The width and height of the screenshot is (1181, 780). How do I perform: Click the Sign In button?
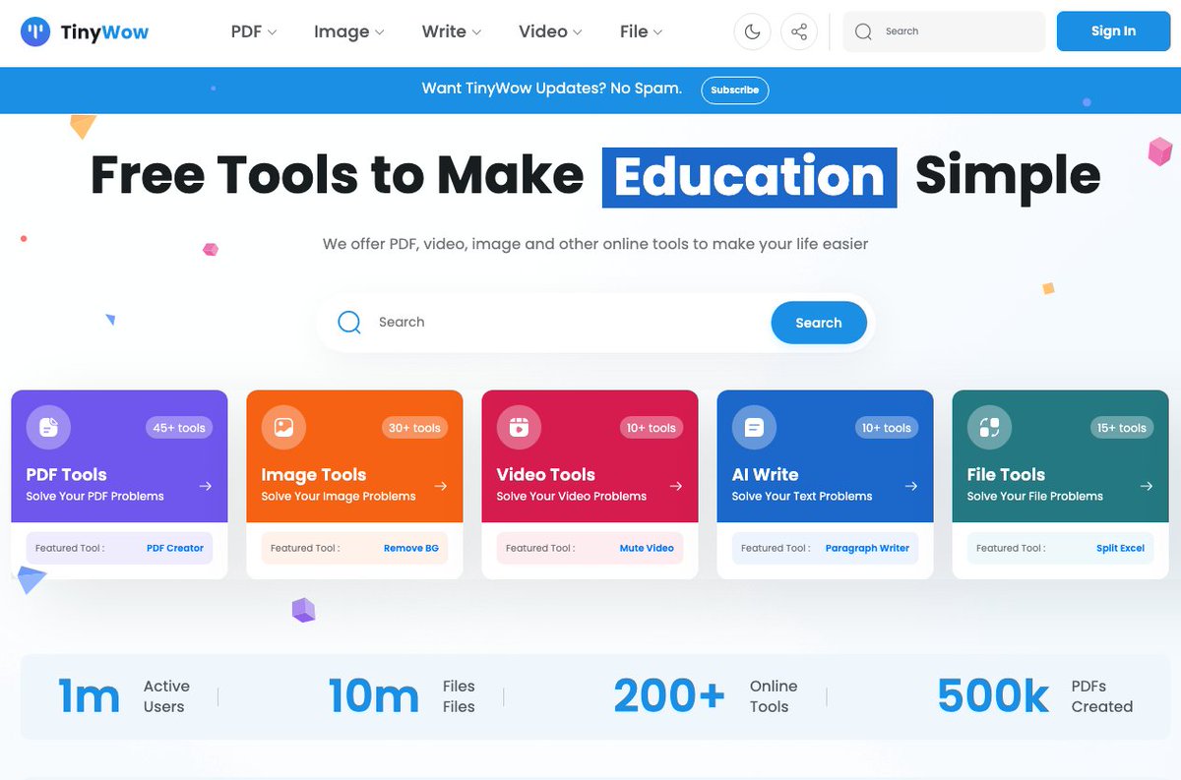(1113, 31)
